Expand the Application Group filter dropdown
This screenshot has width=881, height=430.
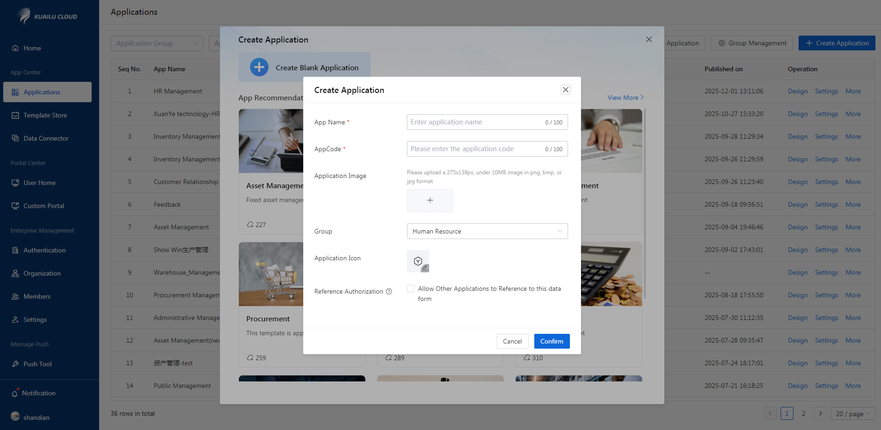coord(156,43)
